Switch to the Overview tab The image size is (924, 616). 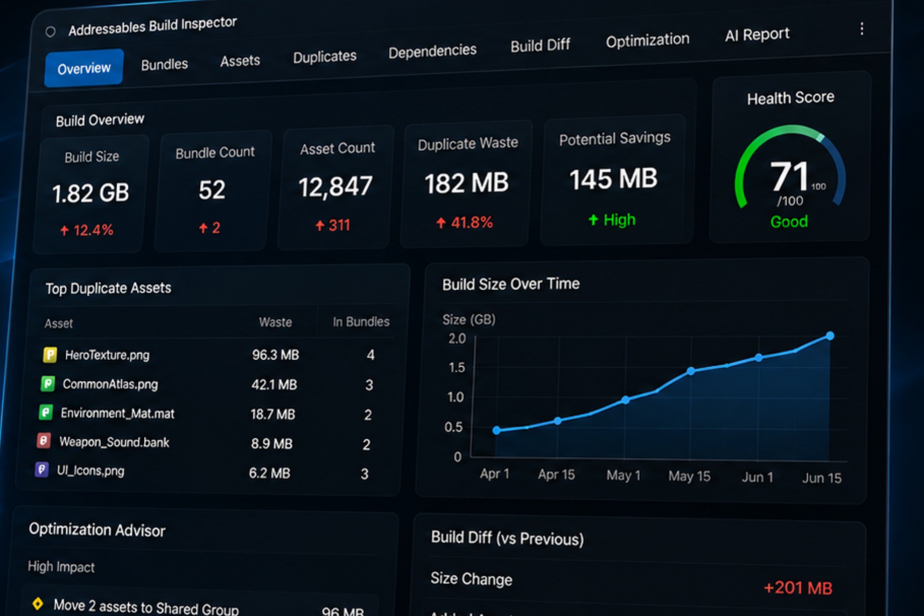(84, 68)
